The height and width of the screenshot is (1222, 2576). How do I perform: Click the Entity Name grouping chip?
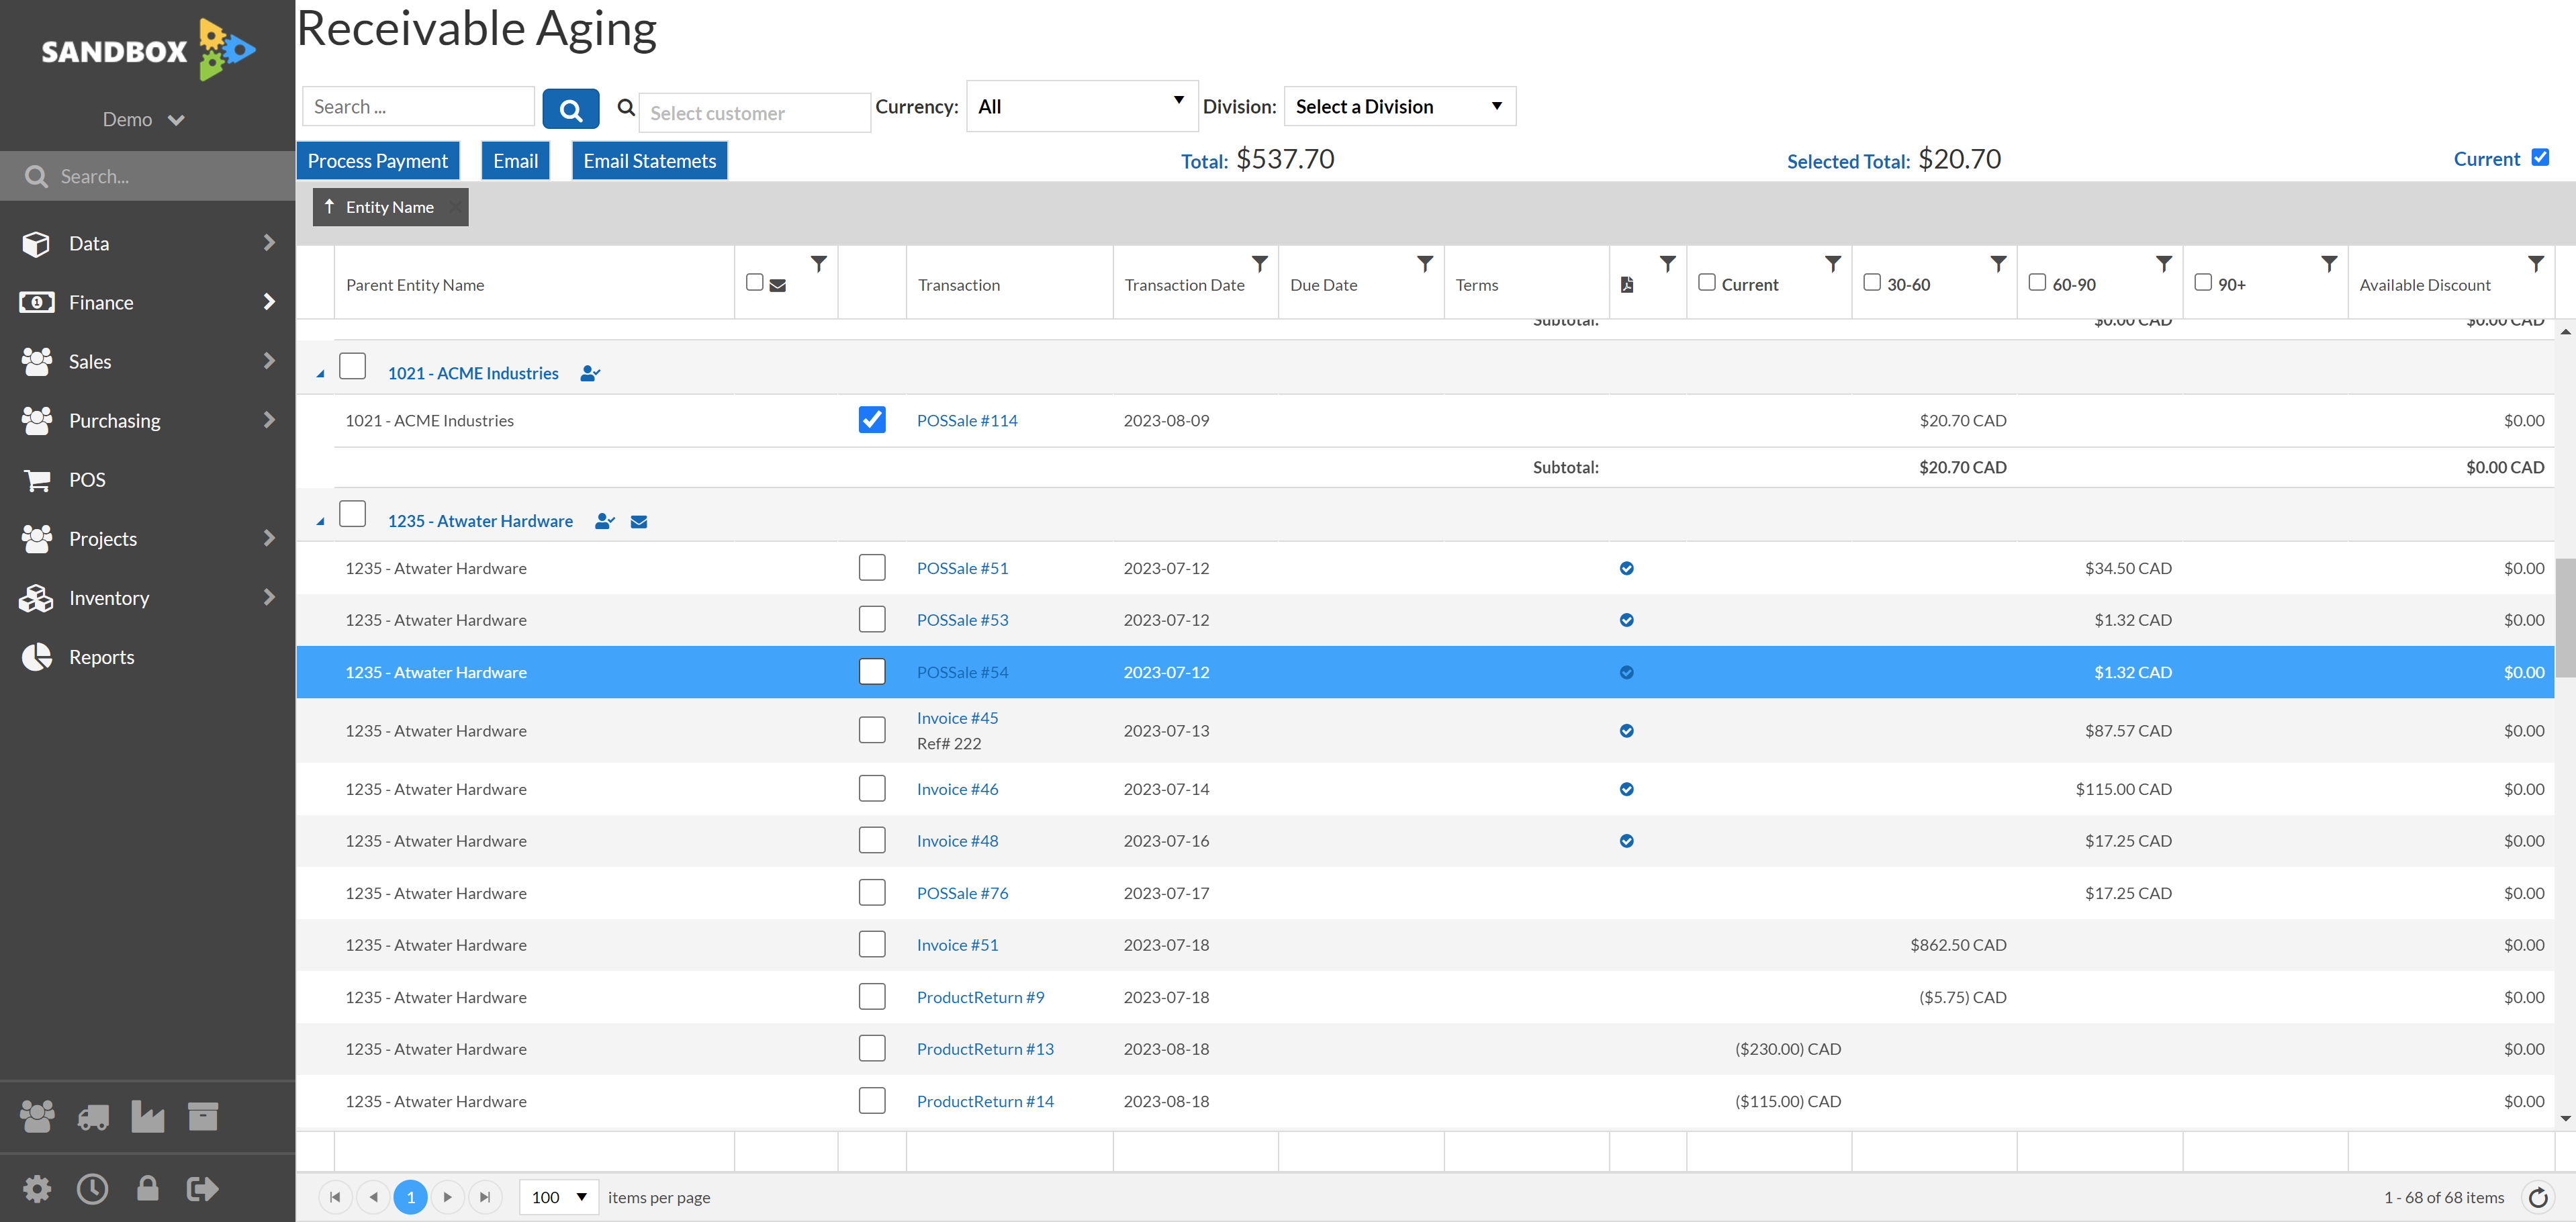390,207
